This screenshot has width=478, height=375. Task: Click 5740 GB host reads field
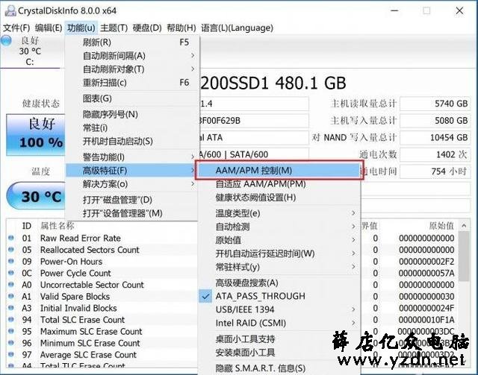tap(435, 104)
